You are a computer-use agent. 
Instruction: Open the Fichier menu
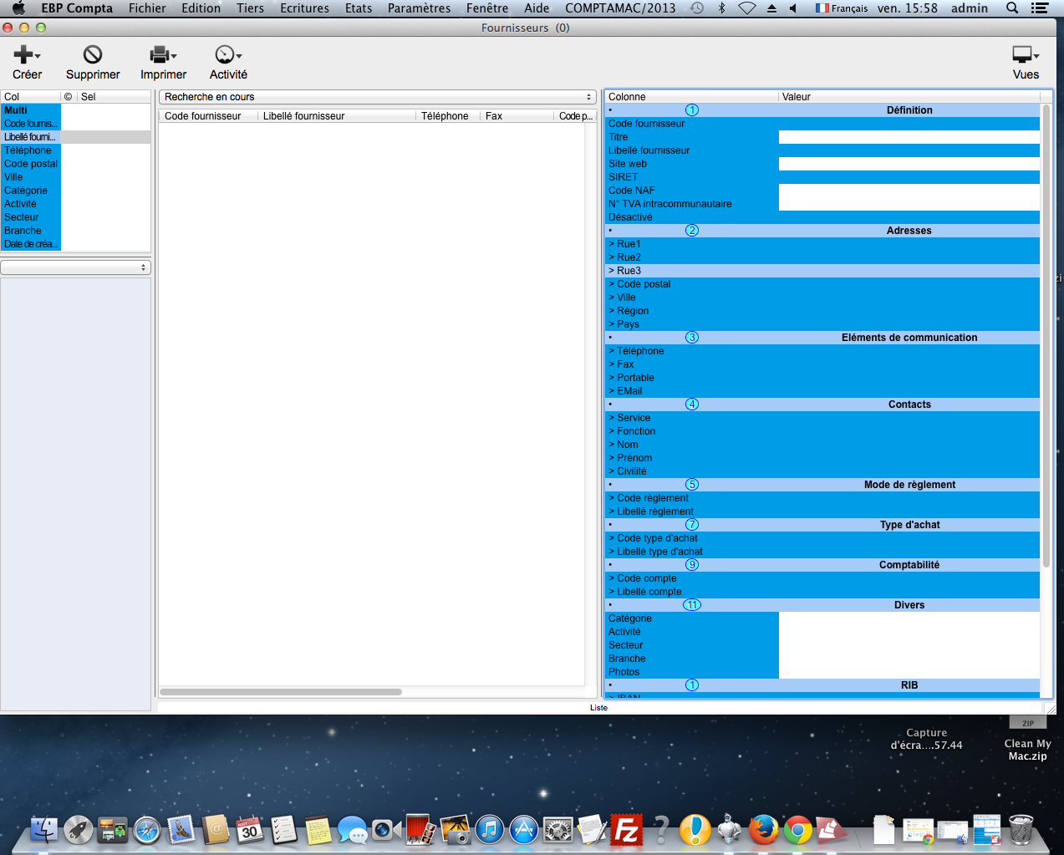tap(147, 8)
